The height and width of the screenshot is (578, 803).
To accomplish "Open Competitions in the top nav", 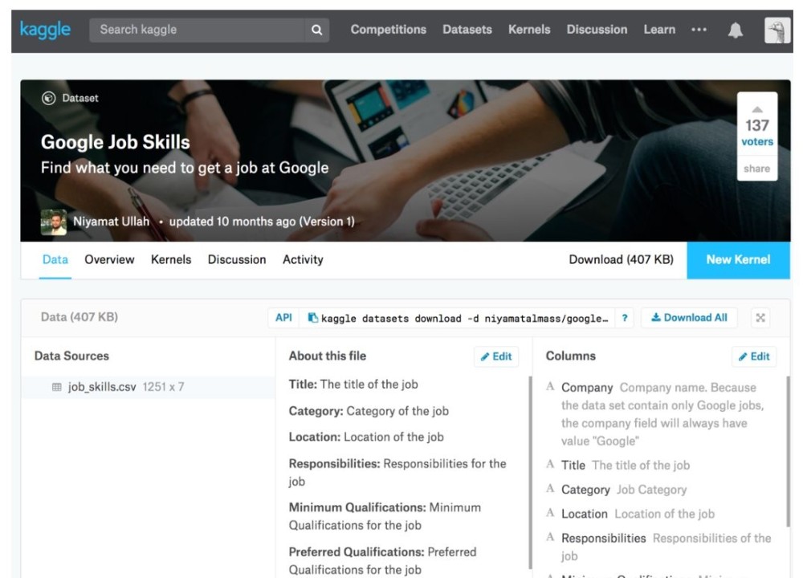I will 388,30.
